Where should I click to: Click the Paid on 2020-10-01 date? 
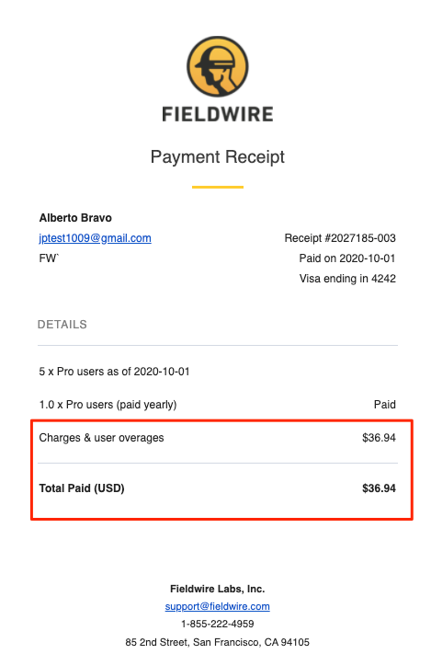click(x=347, y=258)
